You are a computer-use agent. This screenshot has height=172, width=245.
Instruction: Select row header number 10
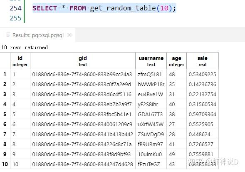click(5, 164)
